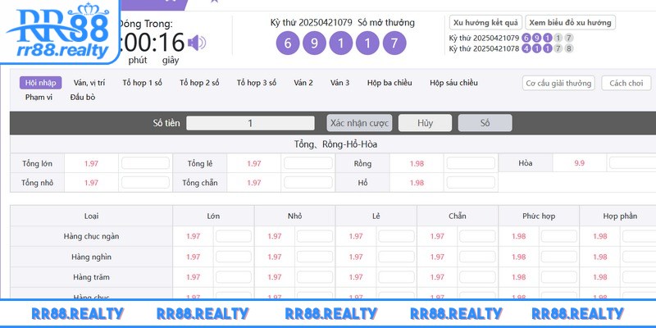Click the Hổ bet input
656x328 pixels.
coord(471,182)
